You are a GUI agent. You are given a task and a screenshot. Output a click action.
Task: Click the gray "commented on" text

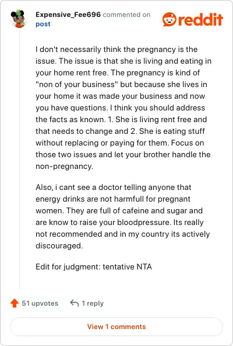(x=126, y=15)
